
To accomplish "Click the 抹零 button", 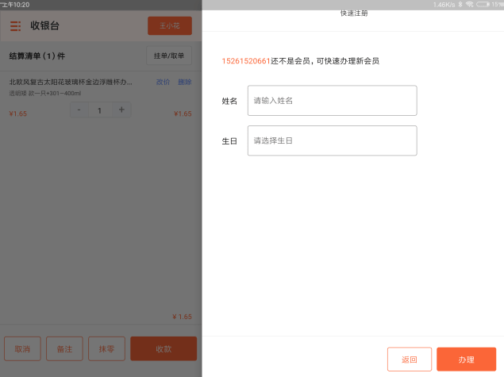I will point(106,348).
